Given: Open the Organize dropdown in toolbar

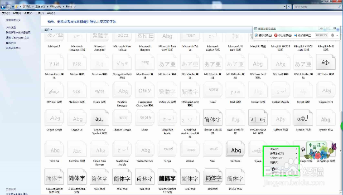Looking at the screenshot, I should (48, 29).
